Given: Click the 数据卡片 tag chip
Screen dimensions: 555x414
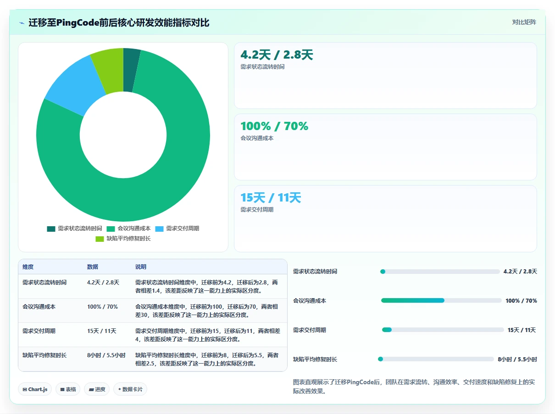Looking at the screenshot, I should point(130,389).
